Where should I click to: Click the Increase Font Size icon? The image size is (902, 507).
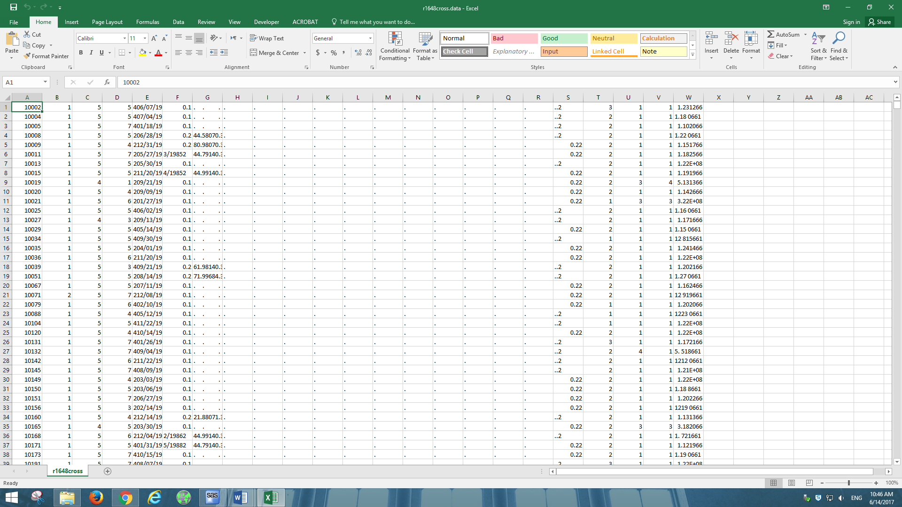pyautogui.click(x=154, y=38)
